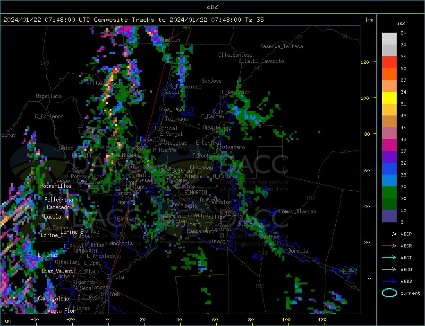This screenshot has width=425, height=326.
Task: Click the 'Diaz_Valent' map label
Action: click(x=57, y=271)
